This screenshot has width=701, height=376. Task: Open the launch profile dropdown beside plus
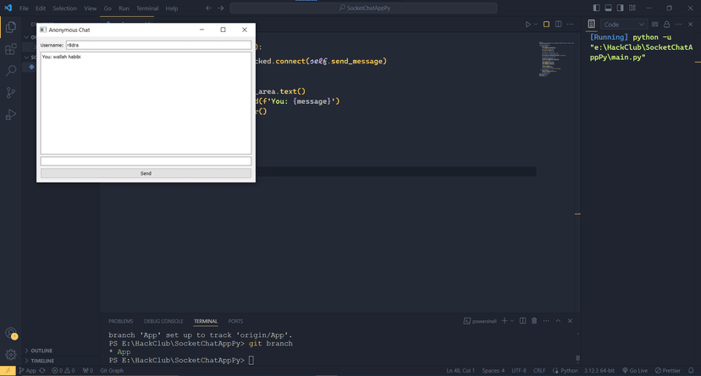(x=512, y=321)
